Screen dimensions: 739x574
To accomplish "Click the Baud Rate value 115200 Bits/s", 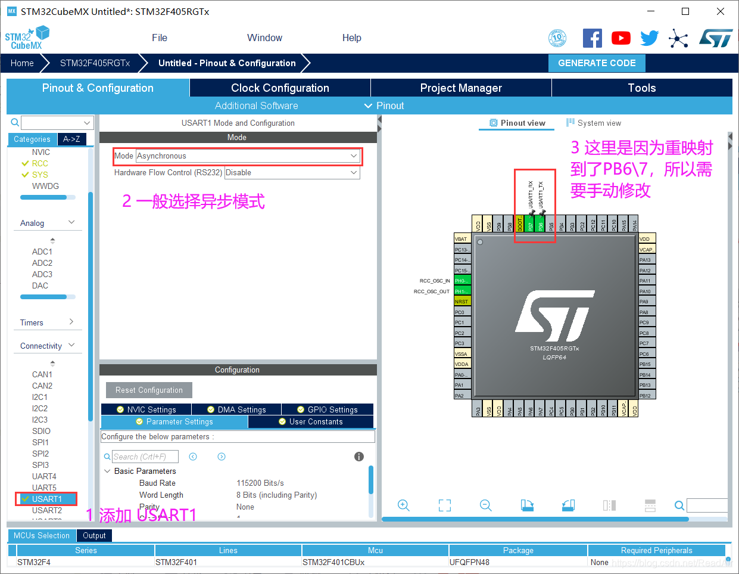I will tap(260, 483).
